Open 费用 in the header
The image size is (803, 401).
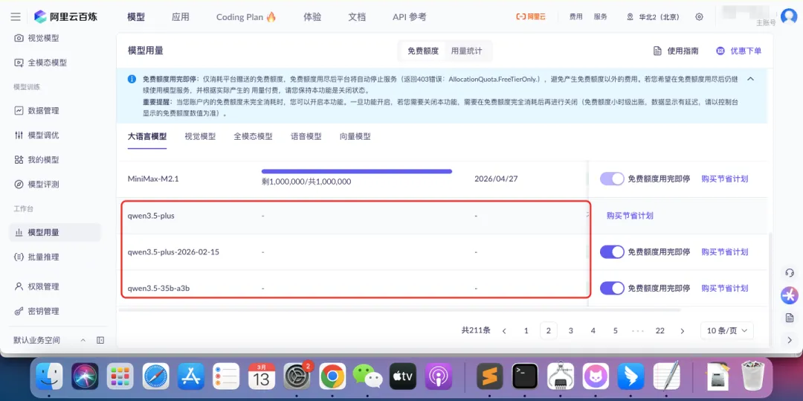(x=575, y=17)
